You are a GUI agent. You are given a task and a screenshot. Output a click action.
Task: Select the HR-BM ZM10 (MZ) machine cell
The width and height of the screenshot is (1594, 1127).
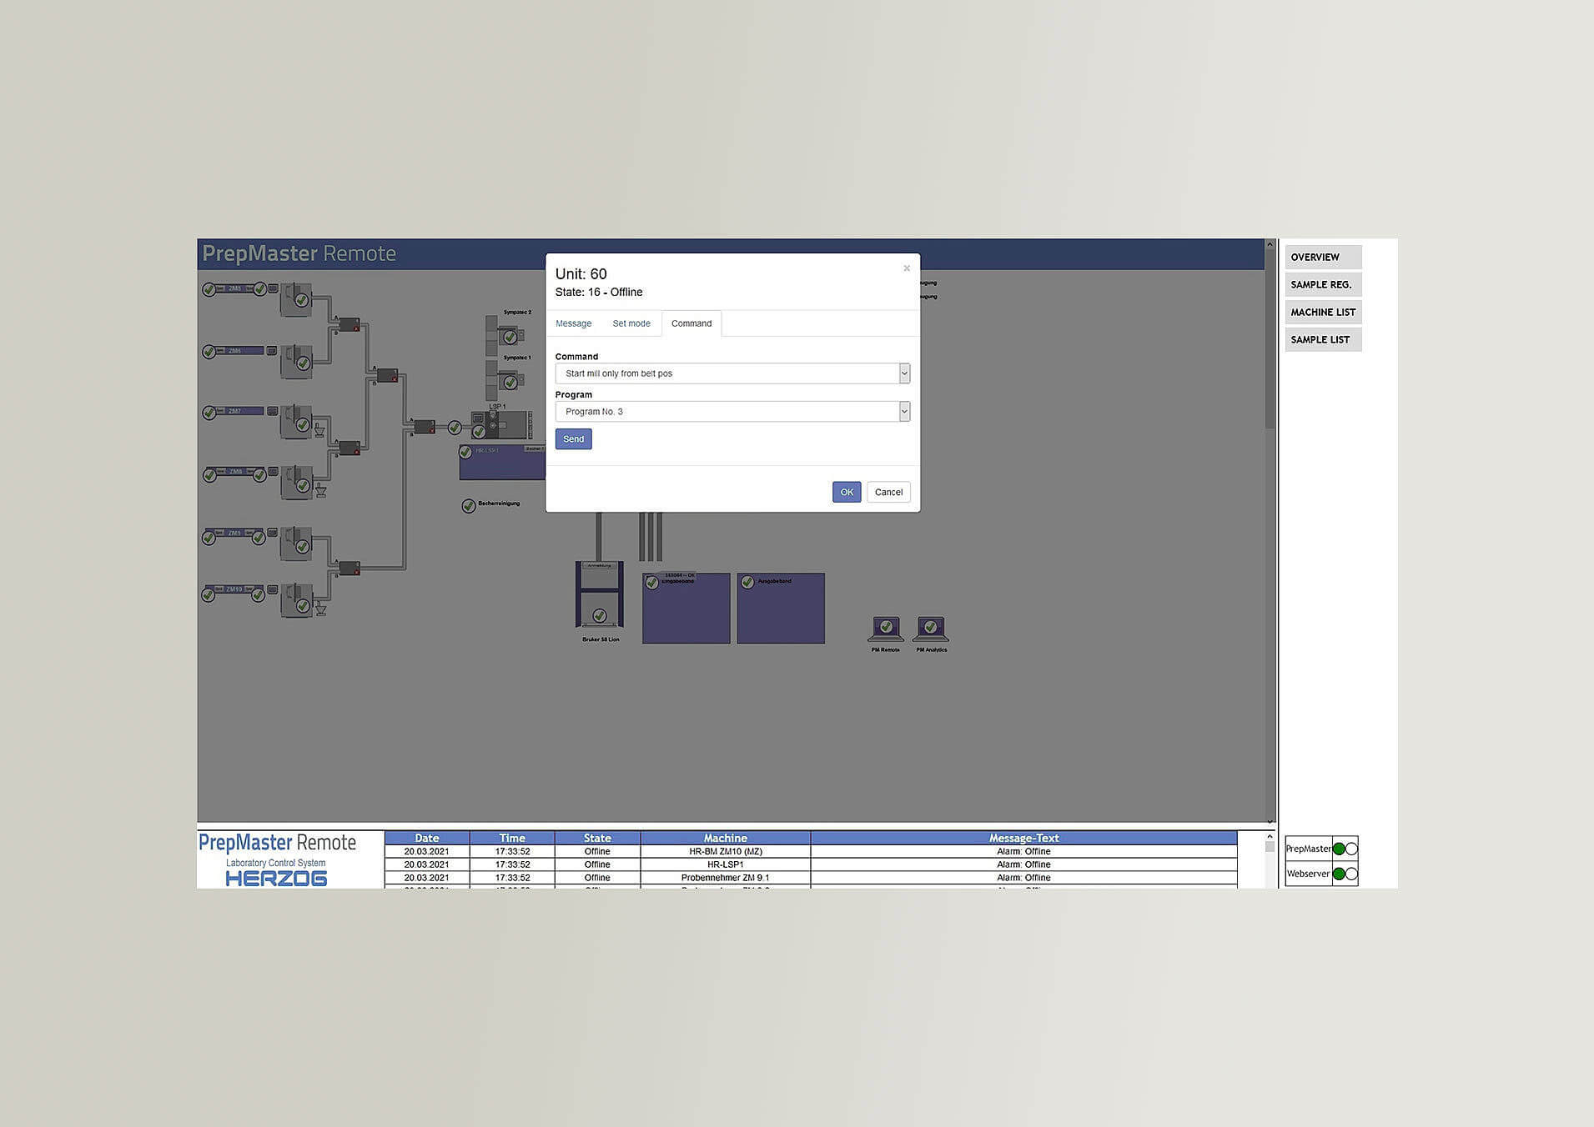(x=726, y=851)
